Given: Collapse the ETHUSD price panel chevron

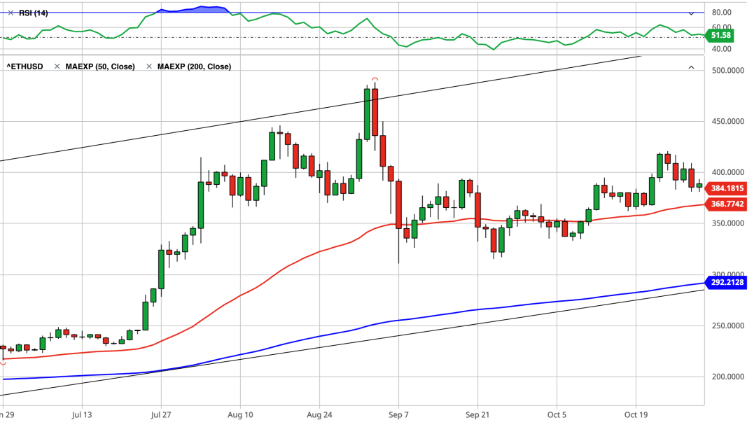Looking at the screenshot, I should point(691,66).
